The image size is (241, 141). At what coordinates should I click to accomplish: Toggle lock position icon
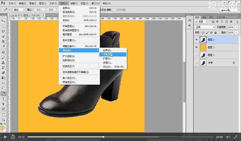click(x=211, y=33)
